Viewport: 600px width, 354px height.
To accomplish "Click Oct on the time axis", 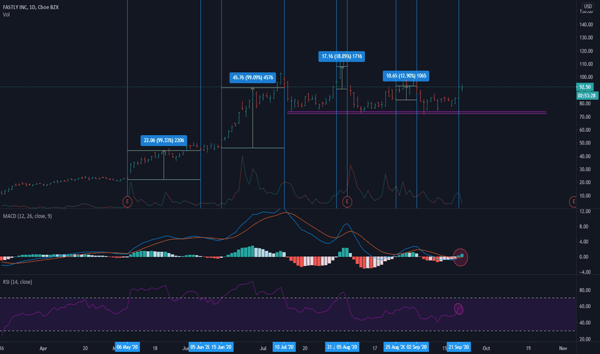I will click(486, 348).
